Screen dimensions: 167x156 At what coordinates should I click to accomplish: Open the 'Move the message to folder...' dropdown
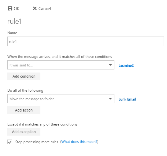[61, 99]
